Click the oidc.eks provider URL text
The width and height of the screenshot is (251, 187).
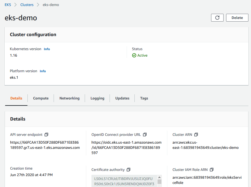pos(126,148)
